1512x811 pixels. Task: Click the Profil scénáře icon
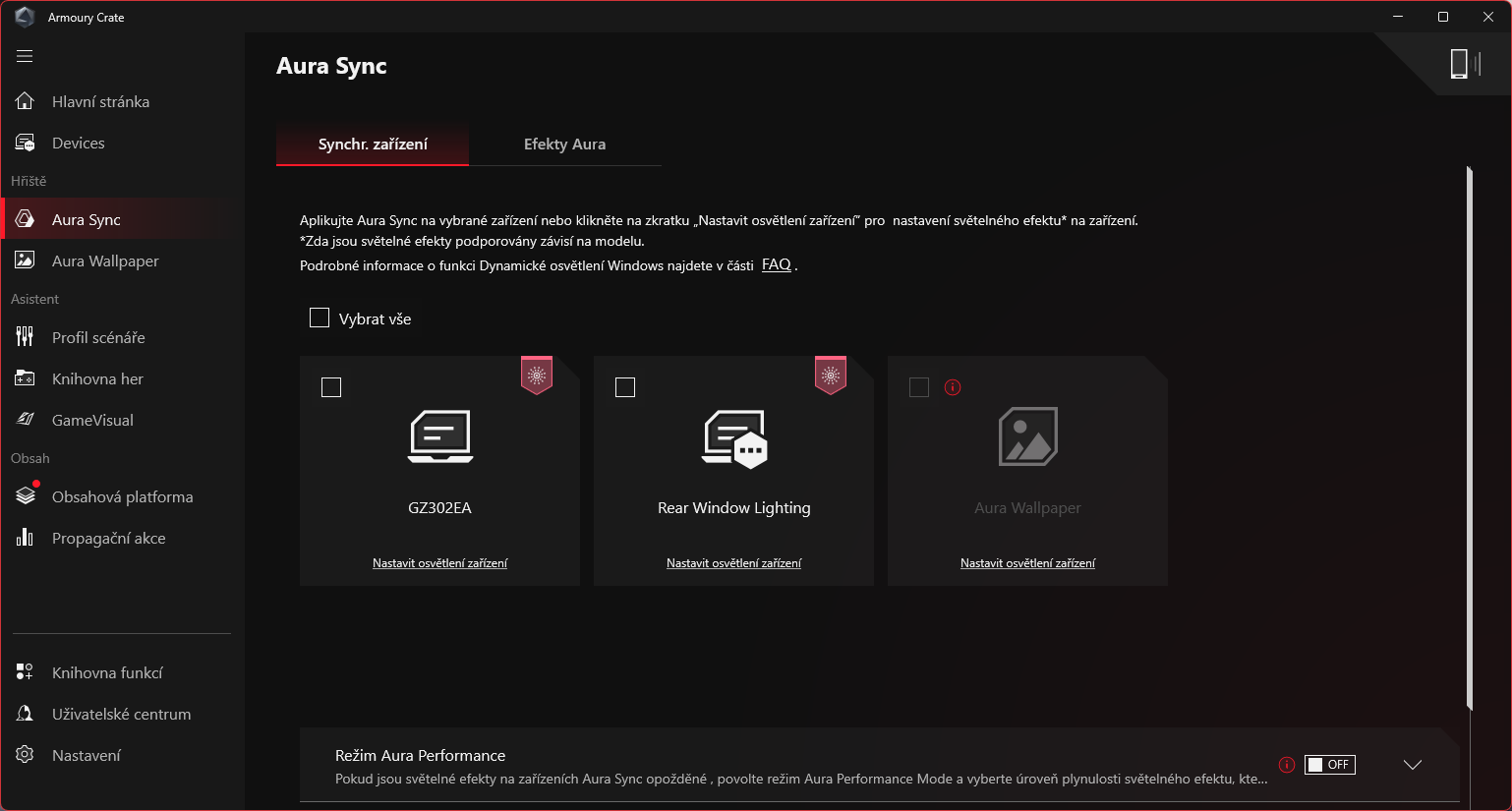click(25, 337)
